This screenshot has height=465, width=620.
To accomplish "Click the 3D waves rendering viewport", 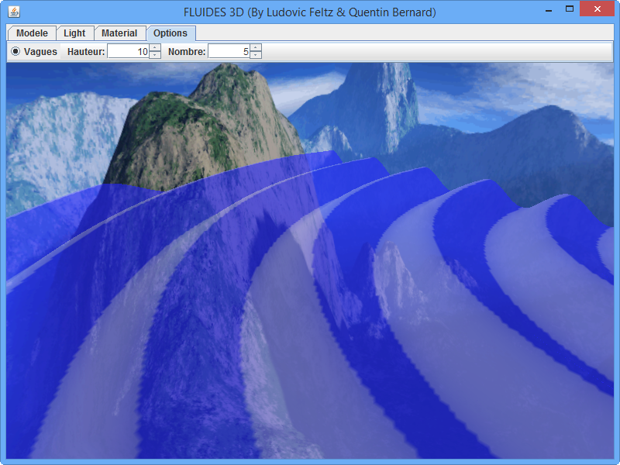I will pos(310,260).
